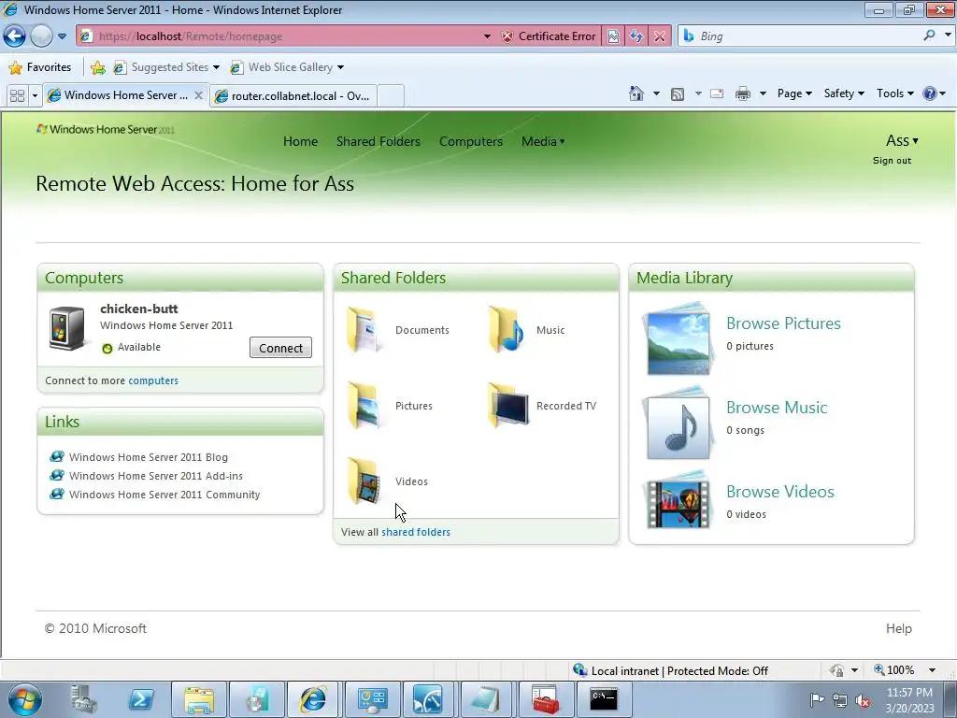This screenshot has height=718, width=957.
Task: Expand the Ass user account dropdown
Action: coord(902,140)
